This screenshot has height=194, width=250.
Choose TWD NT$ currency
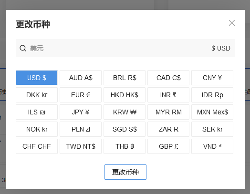click(81, 146)
